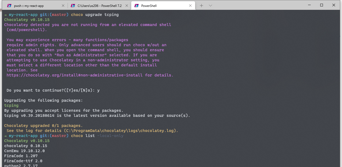The image size is (342, 167).
Task: Switch to the pwsh :: my-react-app tab
Action: tap(35, 6)
